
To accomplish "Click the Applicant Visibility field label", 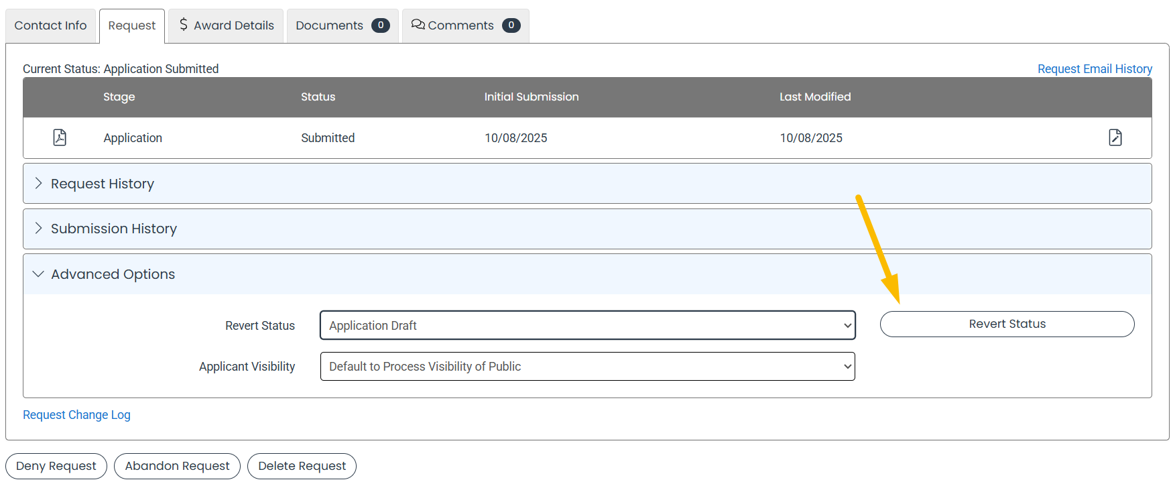I will [x=247, y=367].
